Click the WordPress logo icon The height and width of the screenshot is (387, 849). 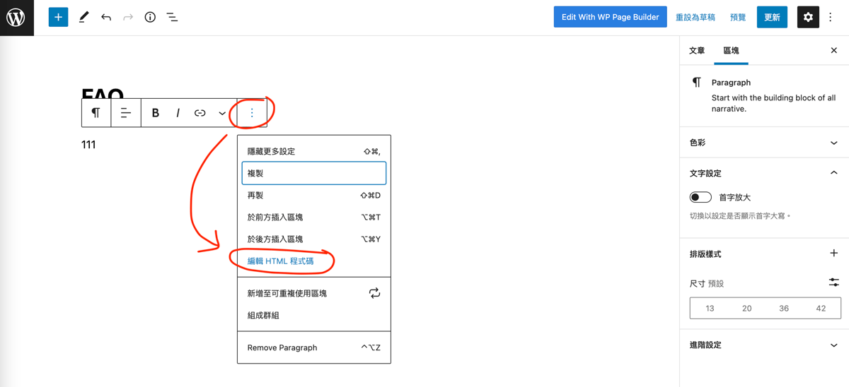pyautogui.click(x=16, y=17)
